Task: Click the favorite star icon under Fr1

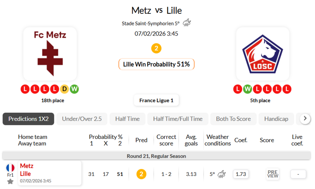Action: [10, 182]
